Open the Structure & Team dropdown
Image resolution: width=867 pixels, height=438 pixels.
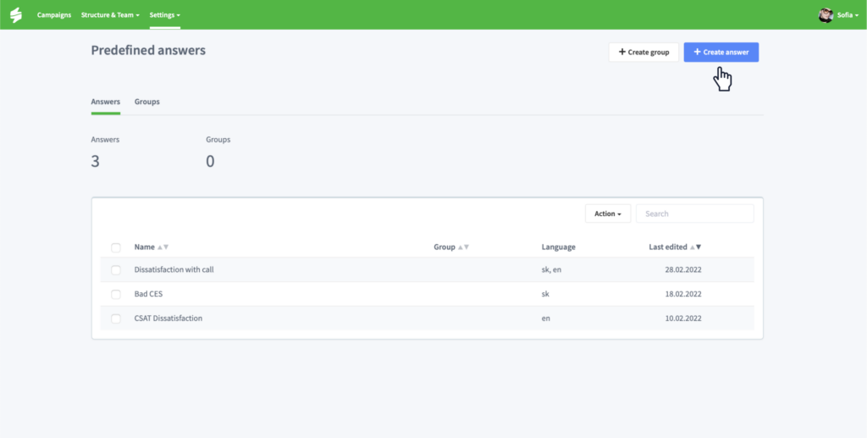click(x=110, y=15)
